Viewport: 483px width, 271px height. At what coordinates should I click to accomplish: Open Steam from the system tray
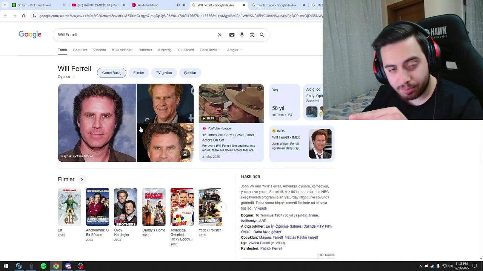coord(432,266)
